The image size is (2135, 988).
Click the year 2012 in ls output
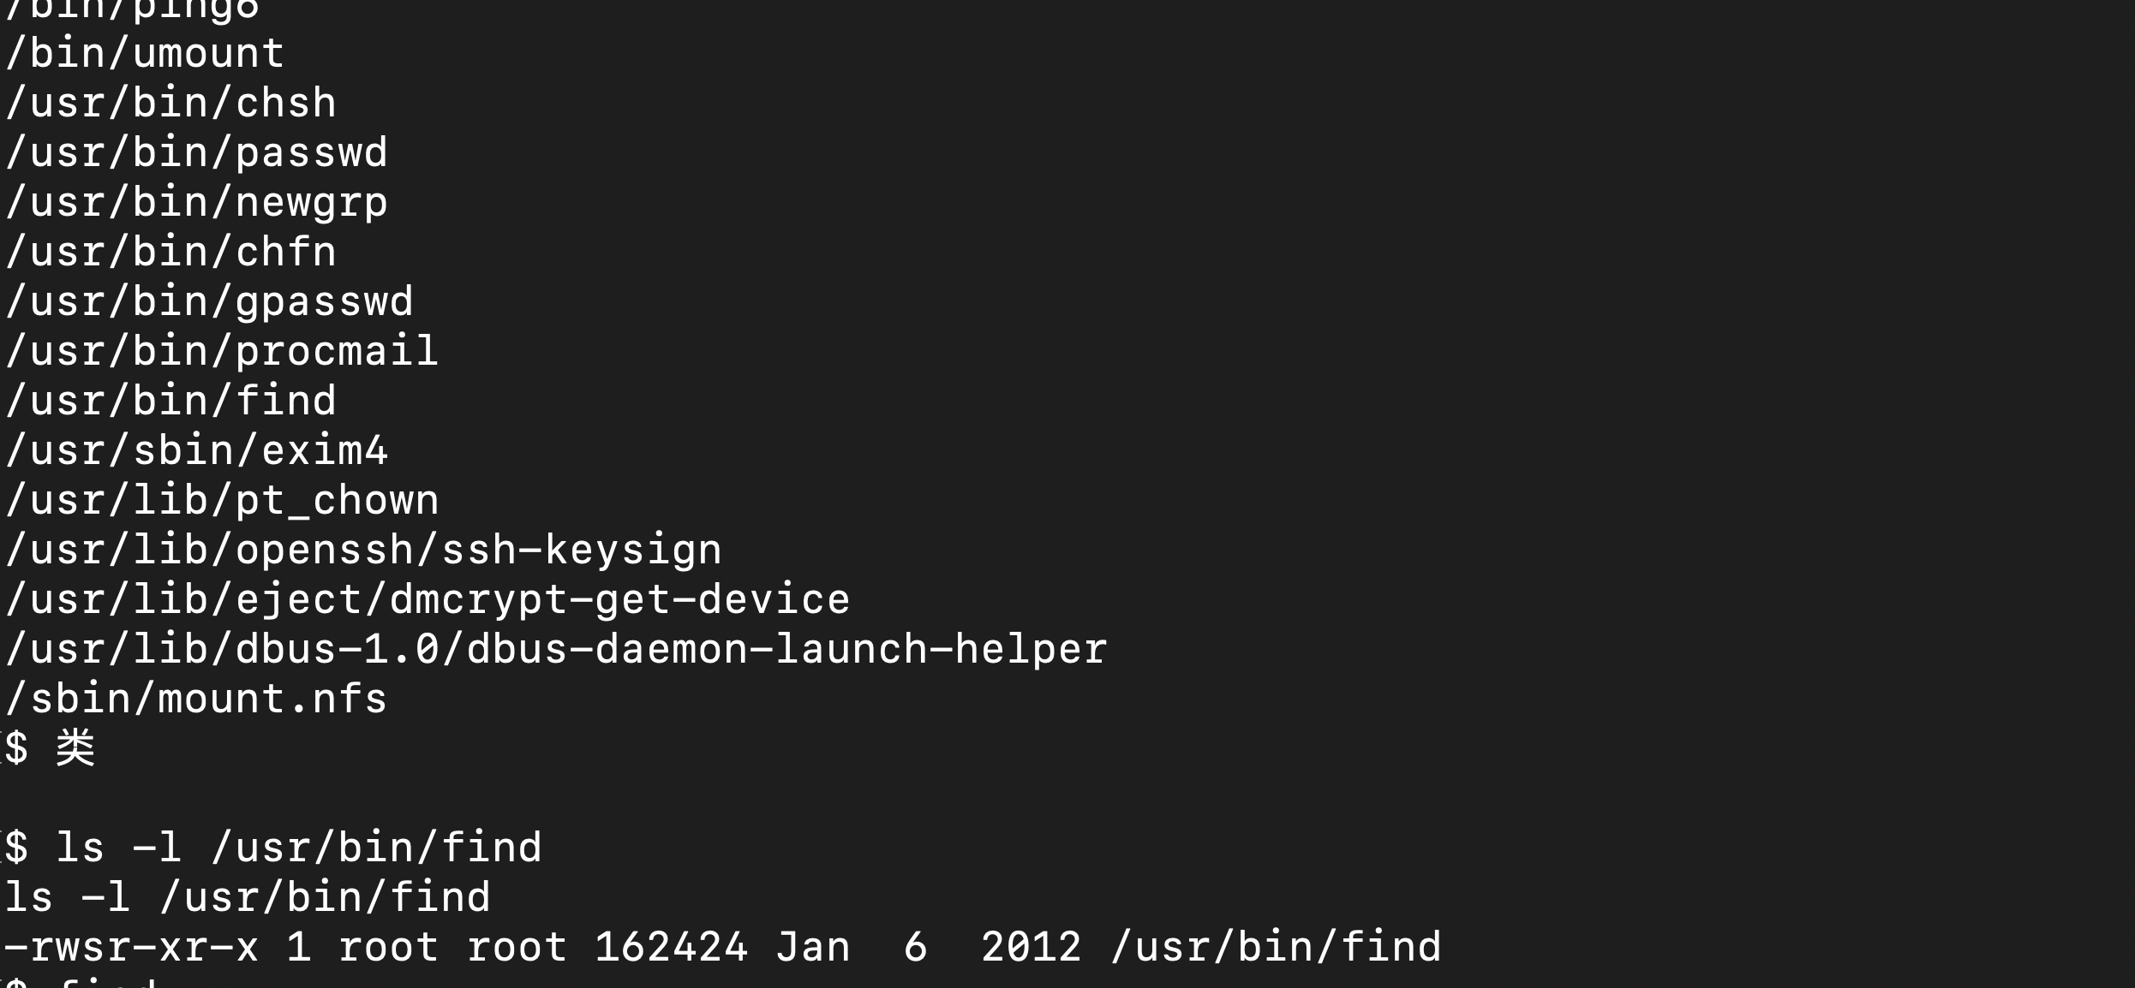tap(1032, 948)
